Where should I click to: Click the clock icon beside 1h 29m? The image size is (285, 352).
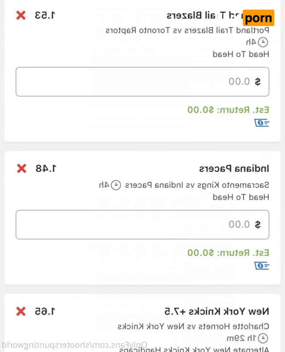coord(263,338)
